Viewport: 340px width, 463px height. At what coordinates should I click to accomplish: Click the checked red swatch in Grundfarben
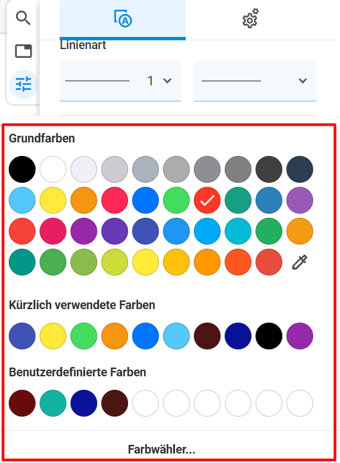click(x=207, y=200)
